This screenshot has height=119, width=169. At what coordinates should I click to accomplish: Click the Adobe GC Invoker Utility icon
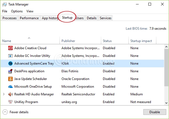10,56
